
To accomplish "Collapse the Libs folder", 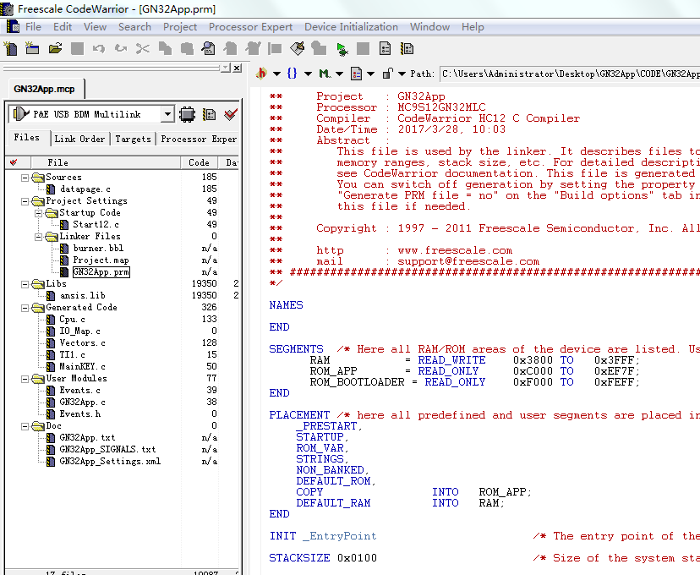I will [25, 284].
